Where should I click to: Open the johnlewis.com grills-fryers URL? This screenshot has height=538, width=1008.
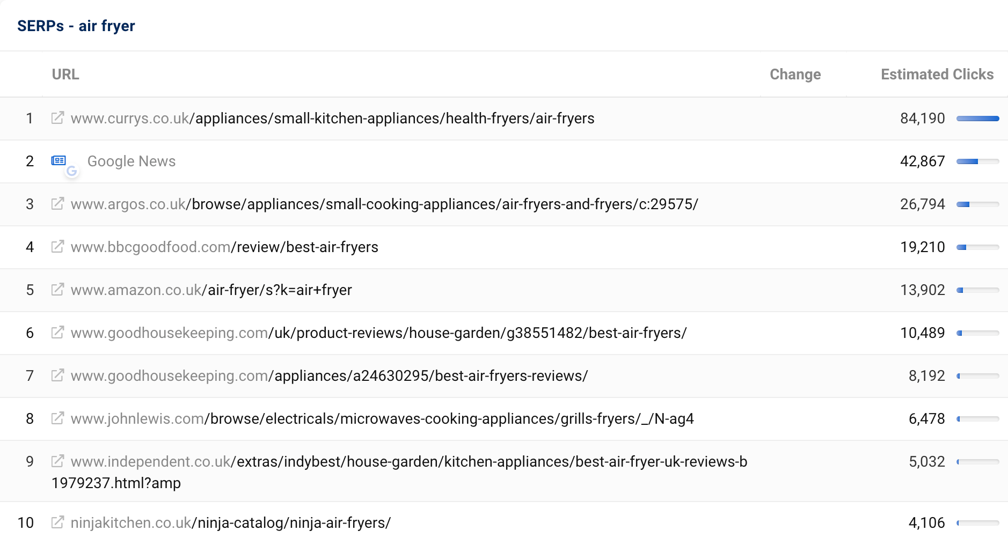[382, 418]
